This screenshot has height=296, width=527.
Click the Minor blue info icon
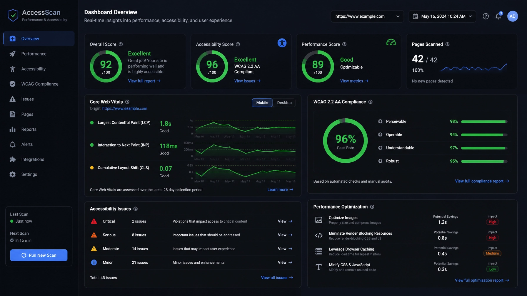point(94,263)
